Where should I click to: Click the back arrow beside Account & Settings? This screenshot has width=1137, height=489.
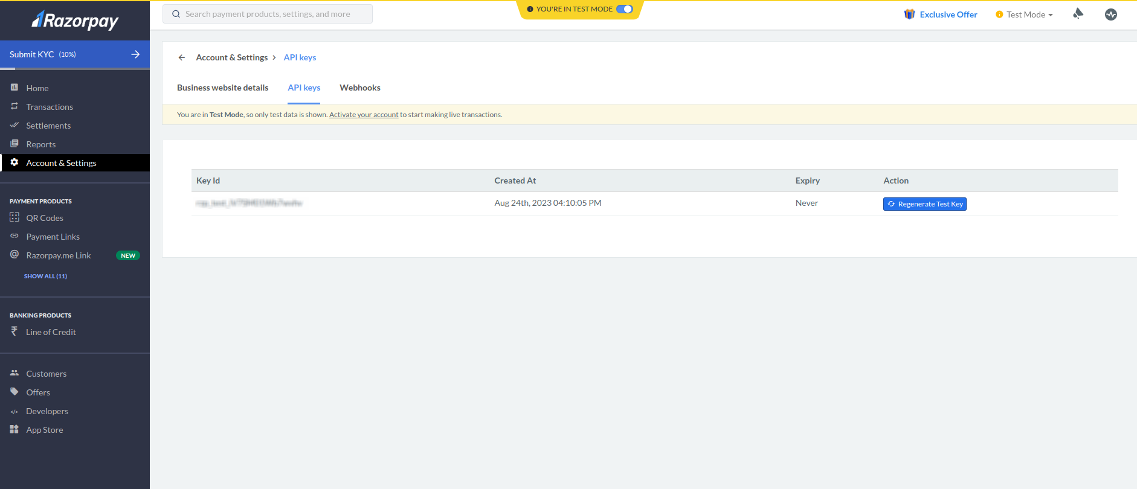(x=182, y=57)
